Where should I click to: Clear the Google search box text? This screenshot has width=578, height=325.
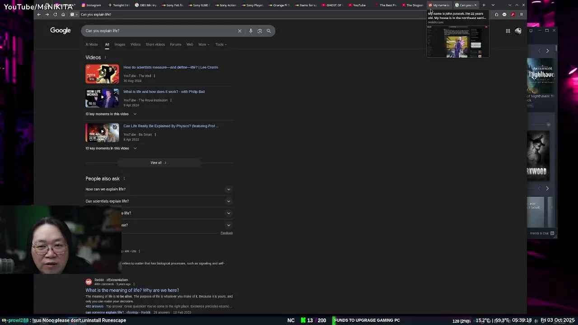[240, 31]
